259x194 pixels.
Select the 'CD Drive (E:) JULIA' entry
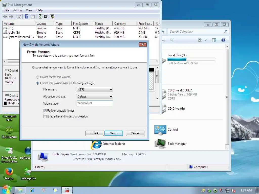[x=180, y=90]
